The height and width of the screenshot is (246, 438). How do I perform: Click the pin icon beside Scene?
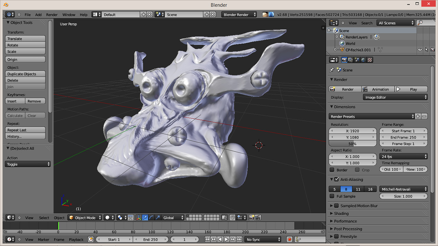pyautogui.click(x=332, y=70)
